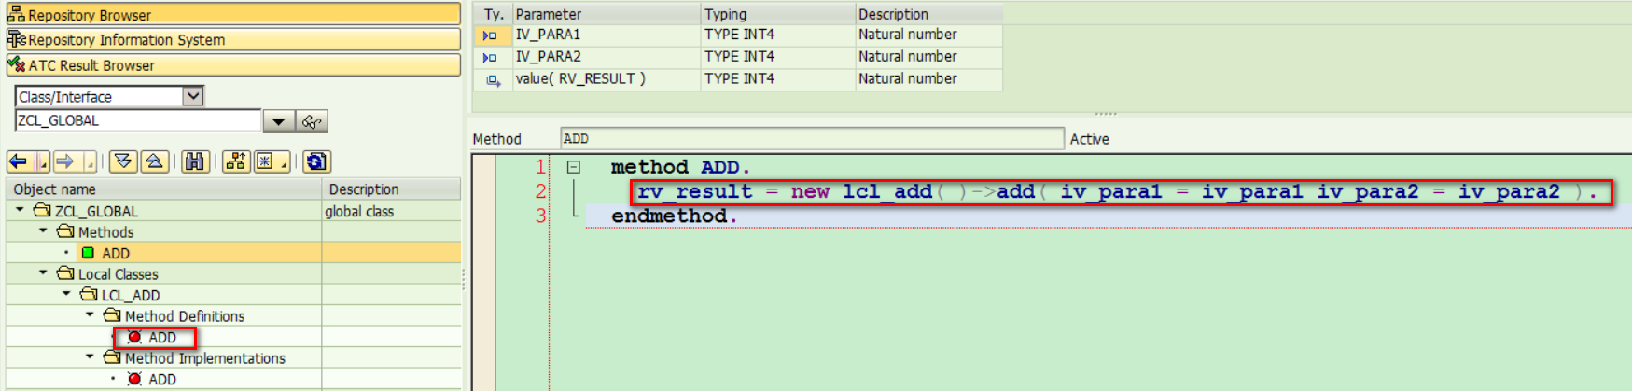This screenshot has height=391, width=1632.
Task: Open the object name history dropdown arrow
Action: coord(278,121)
